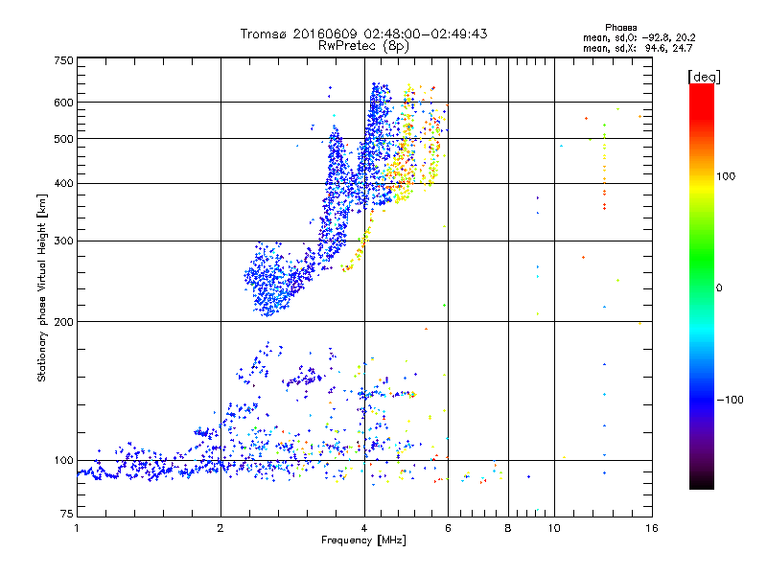Click the x-axis tick label '1'

click(x=77, y=528)
